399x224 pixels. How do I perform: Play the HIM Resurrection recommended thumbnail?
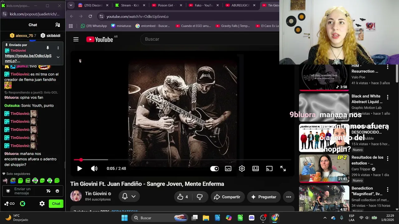coord(324,78)
